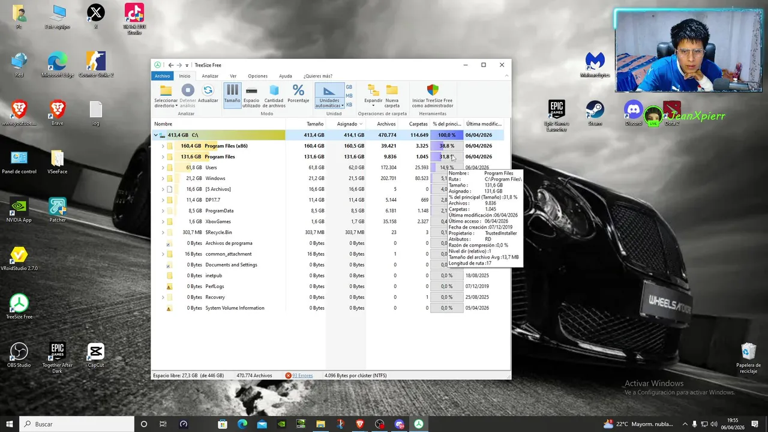Click the Buscar taskbar search field

pyautogui.click(x=77, y=424)
